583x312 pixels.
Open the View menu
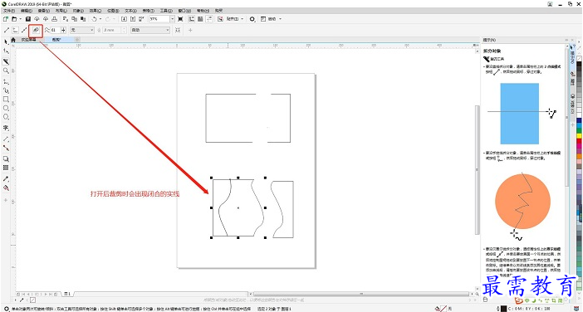point(44,11)
